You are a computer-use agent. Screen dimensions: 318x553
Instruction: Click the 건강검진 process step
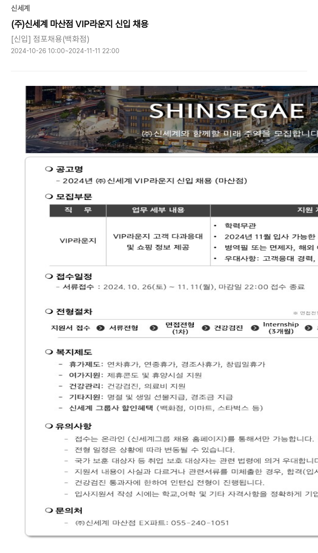[x=229, y=328]
